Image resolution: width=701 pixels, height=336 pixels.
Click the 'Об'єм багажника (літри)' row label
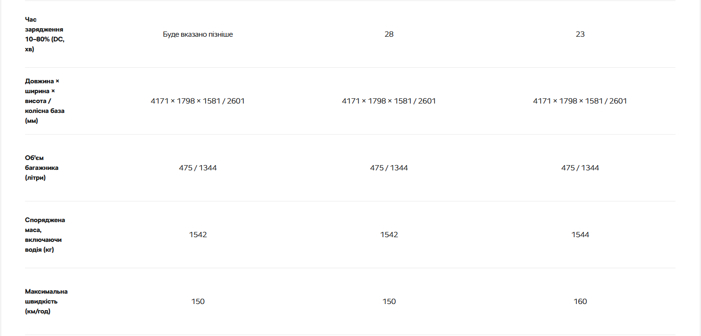[42, 168]
